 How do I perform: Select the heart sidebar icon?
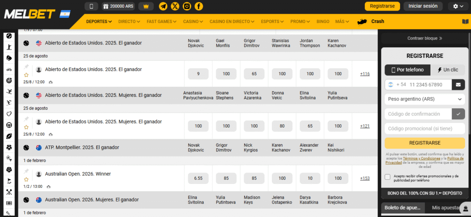tap(9, 114)
